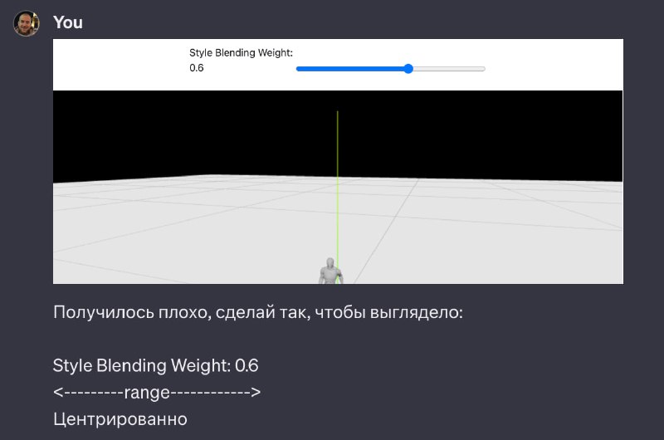664x440 pixels.
Task: Click the "<---------range------------>" text line
Action: [x=157, y=392]
